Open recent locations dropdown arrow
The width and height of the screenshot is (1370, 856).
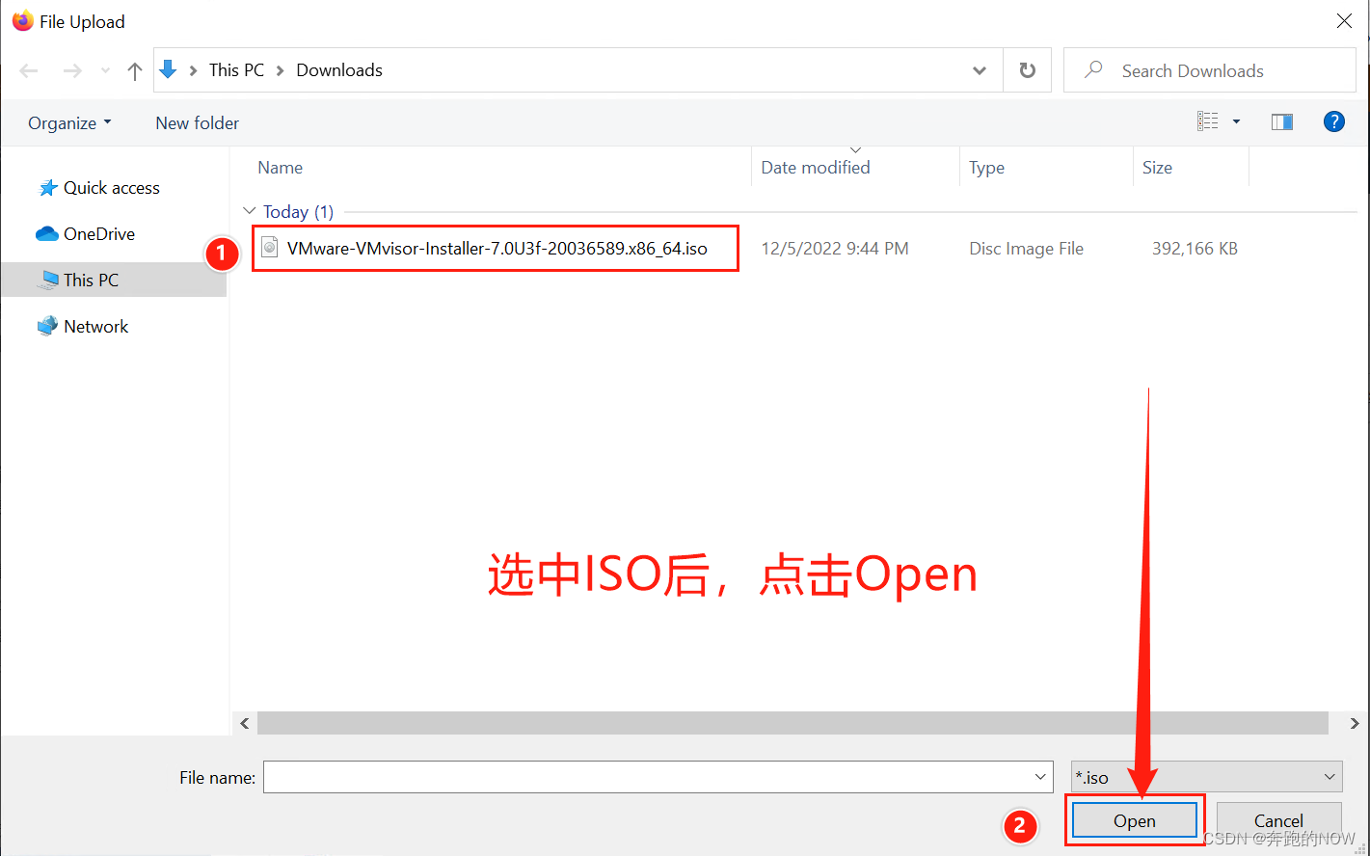[x=105, y=70]
